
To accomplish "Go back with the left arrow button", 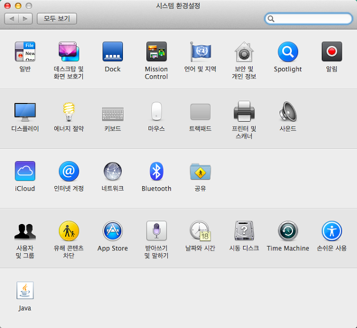I will (x=11, y=19).
